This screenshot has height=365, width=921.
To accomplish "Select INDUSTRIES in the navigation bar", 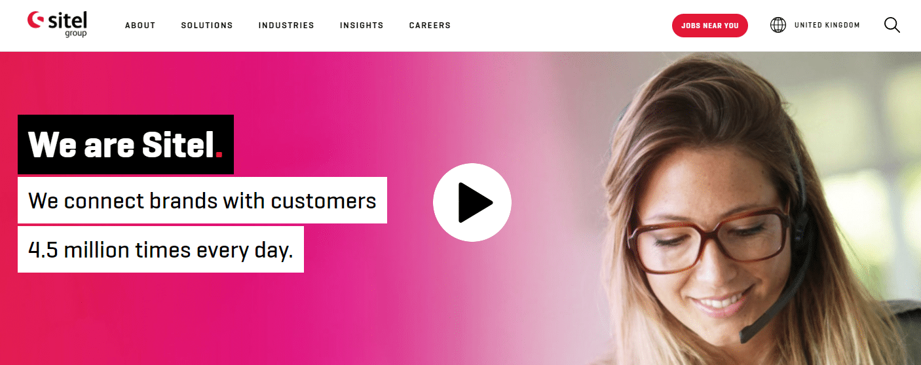I will click(286, 26).
